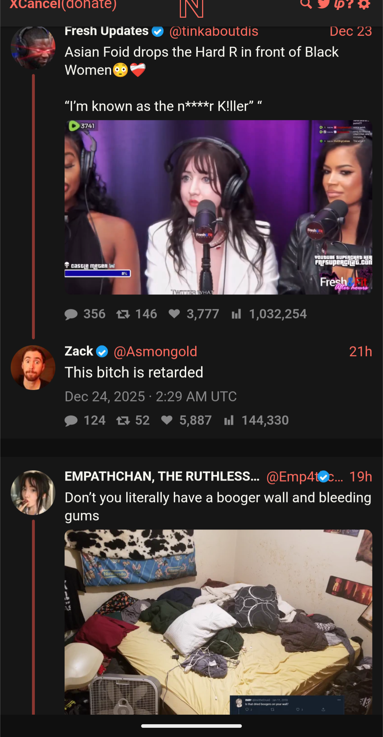Open Zack's tweet 21h timestamp
The image size is (383, 737).
[x=361, y=351]
